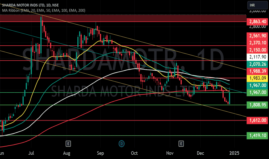This screenshot has height=159, width=269.
Task: Open the dividend D marker before October
Action: 122,144
